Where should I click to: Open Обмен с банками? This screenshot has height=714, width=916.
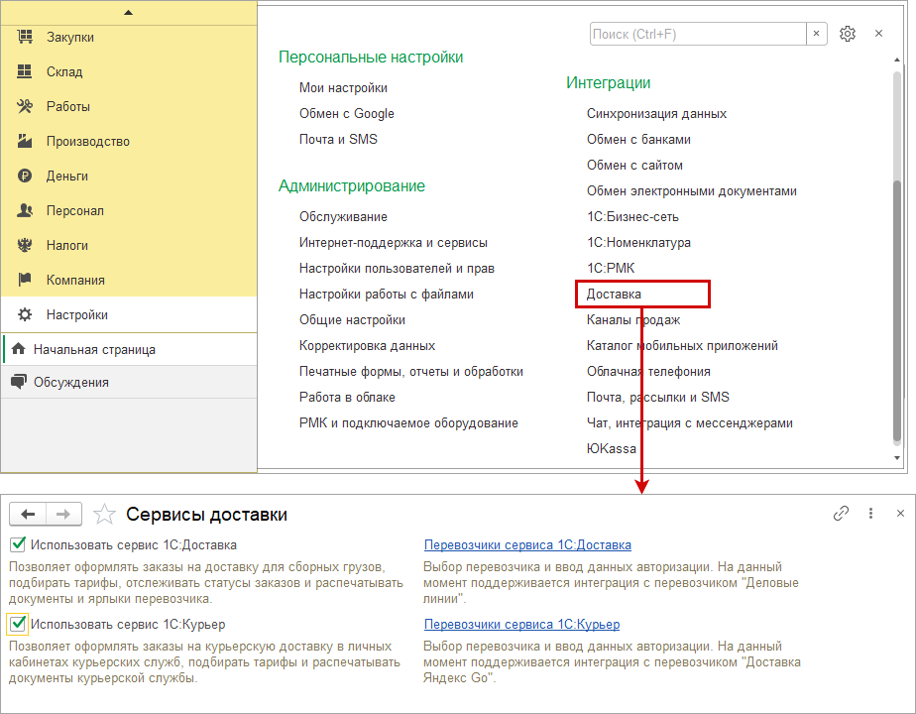[638, 139]
